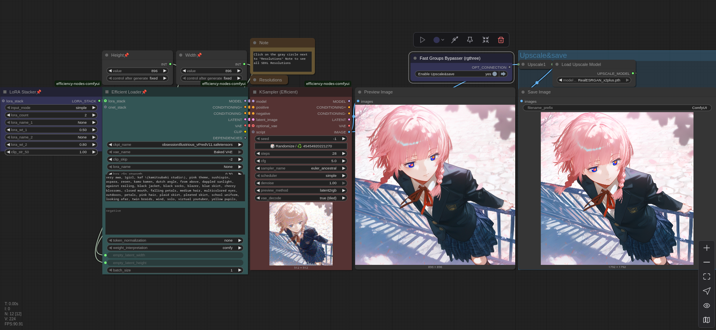Click the bypass node toolbar icon

pos(455,40)
